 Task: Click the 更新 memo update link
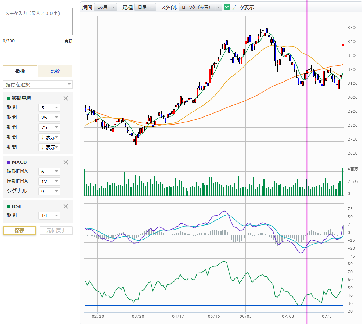68,41
